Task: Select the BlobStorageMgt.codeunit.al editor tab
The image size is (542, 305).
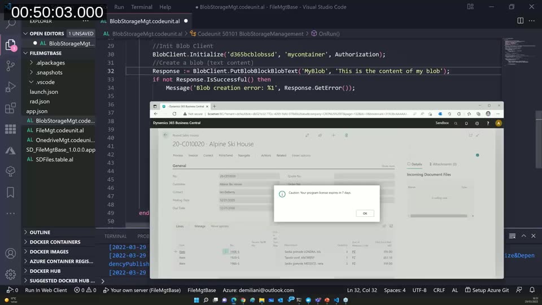Action: (144, 21)
